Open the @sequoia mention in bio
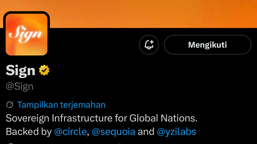Image resolution: width=257 pixels, height=144 pixels. click(113, 132)
